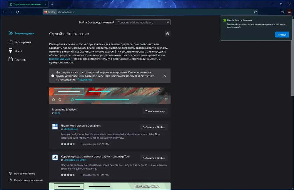Close the Управление дополнениями tab
294x190 pixels.
[45, 4]
